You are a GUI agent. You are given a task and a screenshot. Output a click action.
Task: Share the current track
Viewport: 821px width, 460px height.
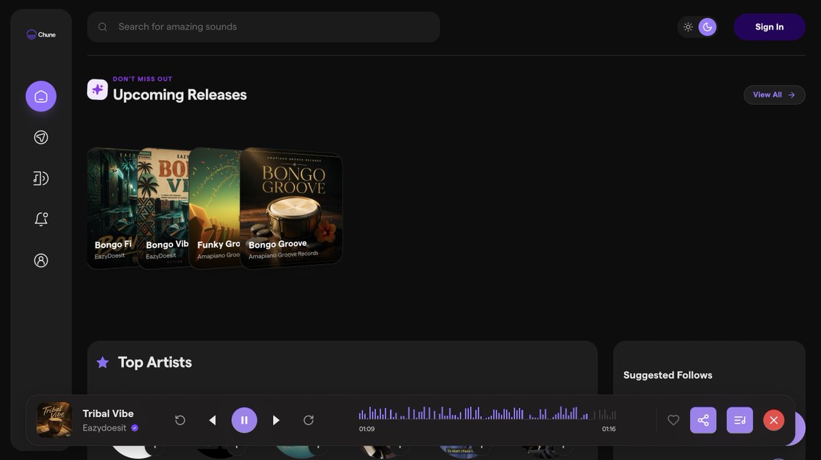(703, 420)
